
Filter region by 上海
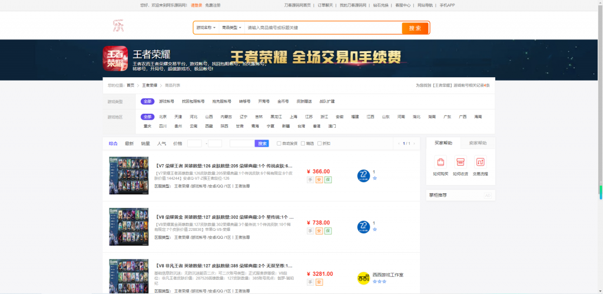pyautogui.click(x=293, y=117)
